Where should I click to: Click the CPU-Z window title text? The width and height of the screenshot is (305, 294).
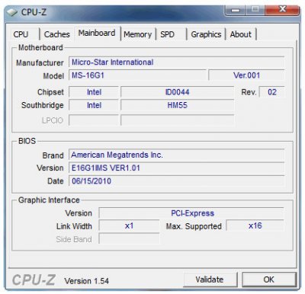tap(34, 12)
